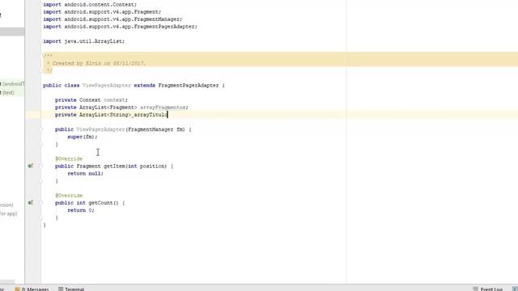
Task: Click the FragmentPagerAdapter superclass after extends
Action: 189,86
